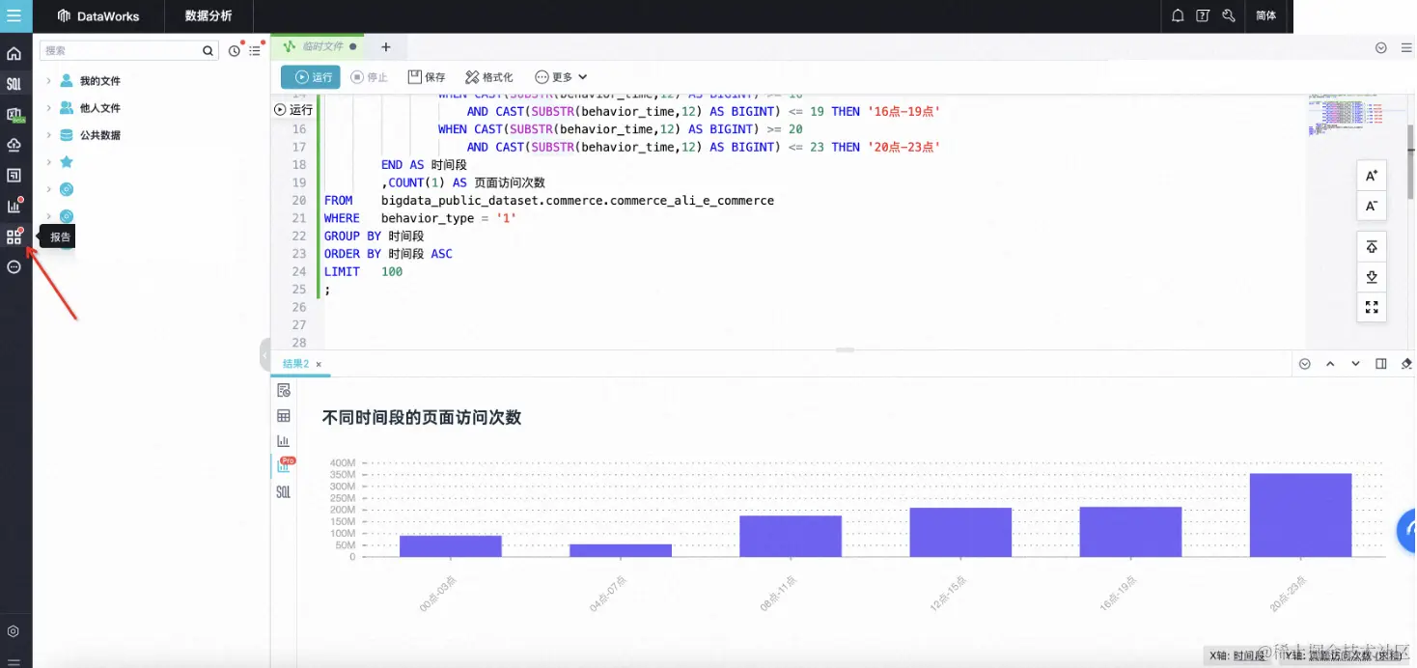Image resolution: width=1417 pixels, height=668 pixels.
Task: Open editor tab menu lines icon
Action: tap(1406, 47)
